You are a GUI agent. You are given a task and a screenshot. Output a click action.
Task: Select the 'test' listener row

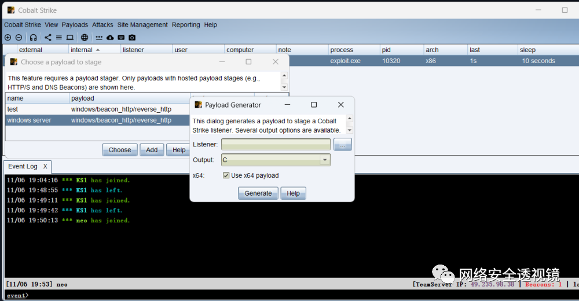tap(97, 109)
